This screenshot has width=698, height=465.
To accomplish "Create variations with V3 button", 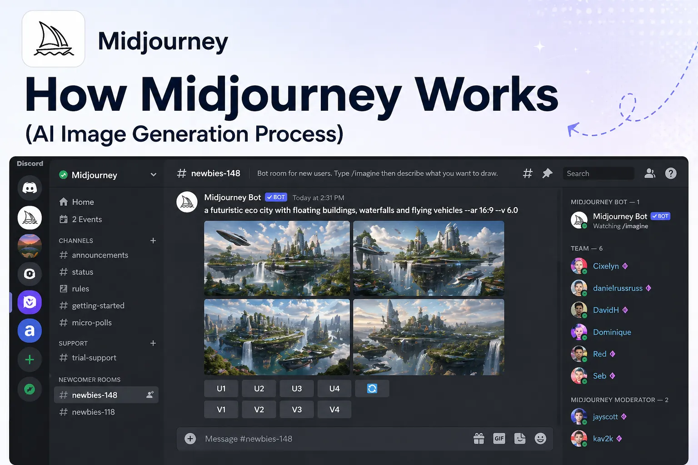I will 297,409.
